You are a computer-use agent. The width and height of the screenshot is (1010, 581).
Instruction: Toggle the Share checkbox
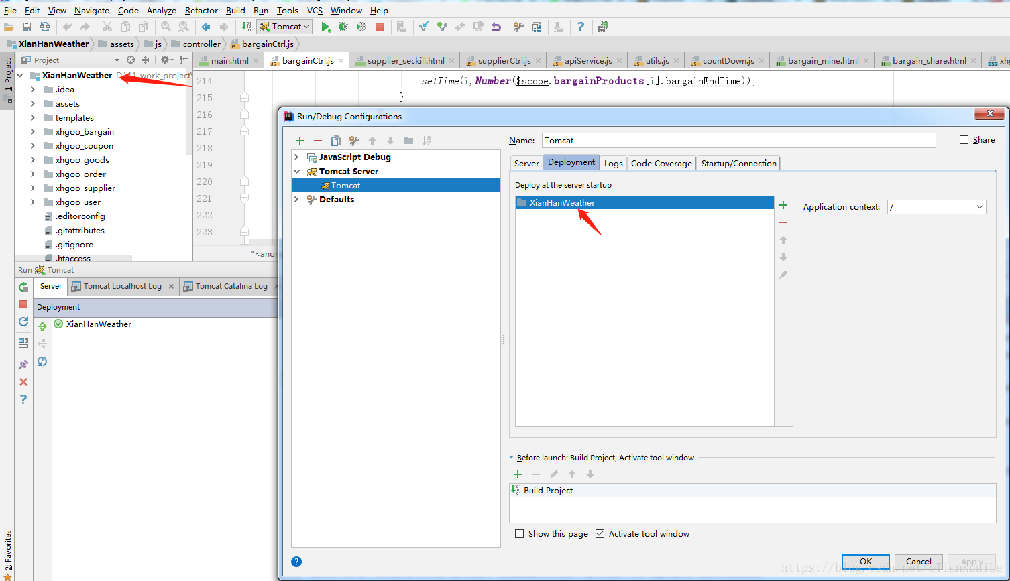coord(964,140)
